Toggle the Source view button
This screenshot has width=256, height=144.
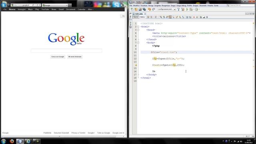tap(136, 17)
